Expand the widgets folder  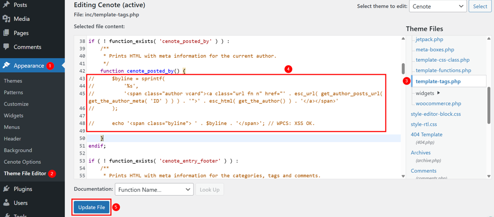(x=427, y=93)
